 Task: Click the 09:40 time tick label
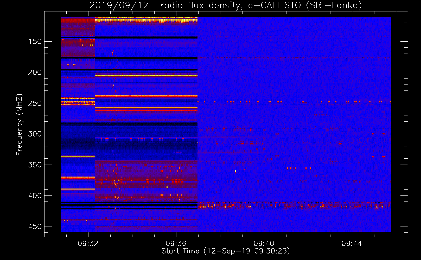(264, 244)
